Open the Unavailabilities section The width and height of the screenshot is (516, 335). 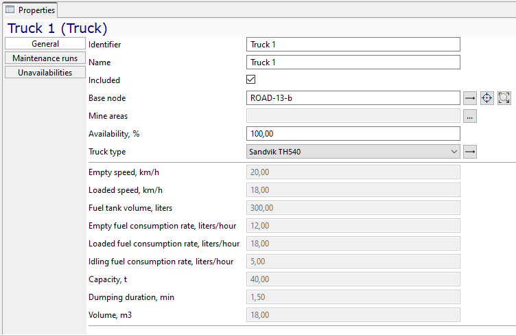pos(45,73)
